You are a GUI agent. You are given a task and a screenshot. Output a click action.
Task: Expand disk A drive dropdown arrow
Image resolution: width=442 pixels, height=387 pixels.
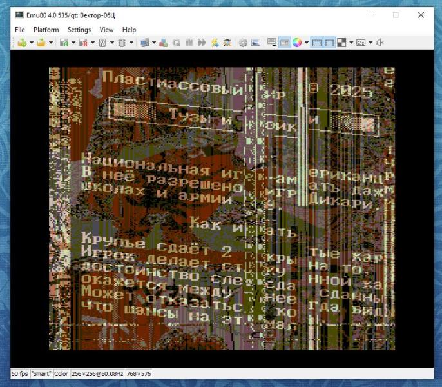point(73,43)
